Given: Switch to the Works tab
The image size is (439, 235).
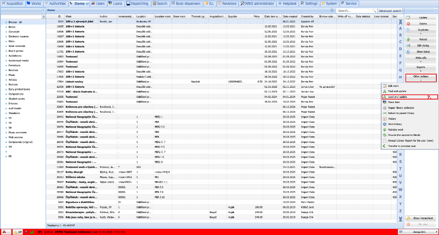Looking at the screenshot, I should point(34,4).
